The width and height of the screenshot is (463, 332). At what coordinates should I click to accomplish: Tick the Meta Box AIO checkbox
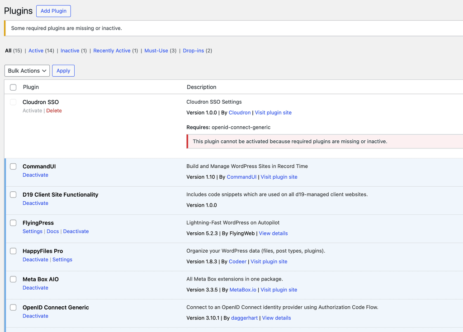tap(13, 279)
